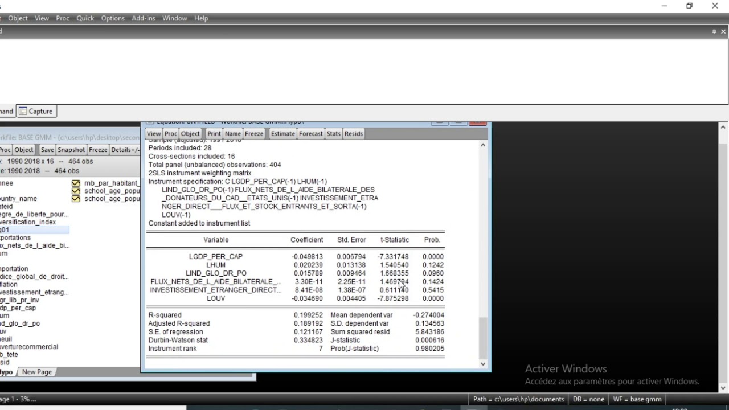Click the Prob(J-statistic) value 0.980205
Image resolution: width=729 pixels, height=410 pixels.
(429, 348)
